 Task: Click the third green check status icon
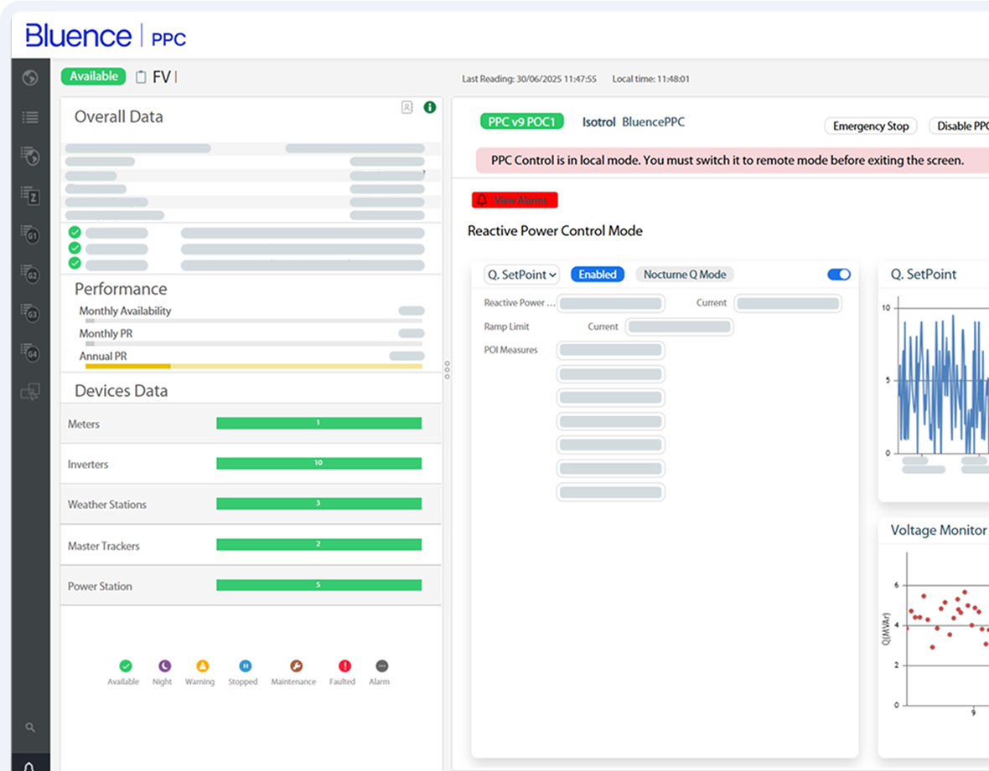coord(75,264)
